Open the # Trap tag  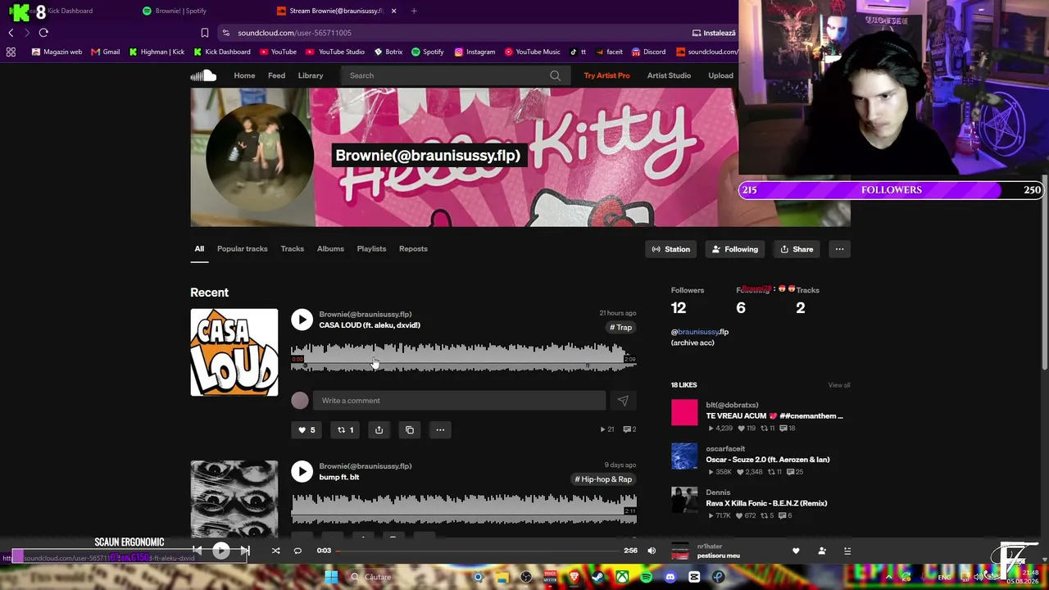(x=621, y=328)
